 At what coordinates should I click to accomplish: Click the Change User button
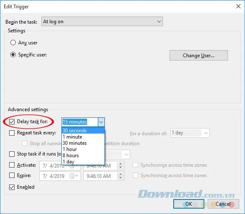199,55
